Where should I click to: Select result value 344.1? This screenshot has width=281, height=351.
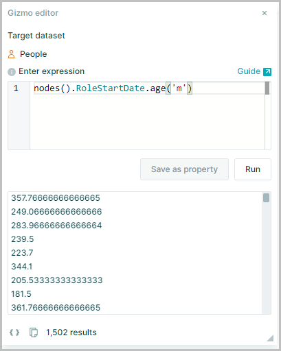point(22,267)
